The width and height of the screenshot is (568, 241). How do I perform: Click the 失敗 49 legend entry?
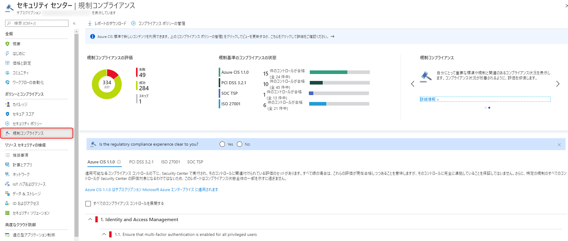coord(141,73)
